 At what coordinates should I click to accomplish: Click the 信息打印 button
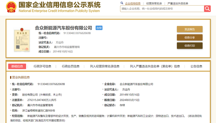coord(190,46)
